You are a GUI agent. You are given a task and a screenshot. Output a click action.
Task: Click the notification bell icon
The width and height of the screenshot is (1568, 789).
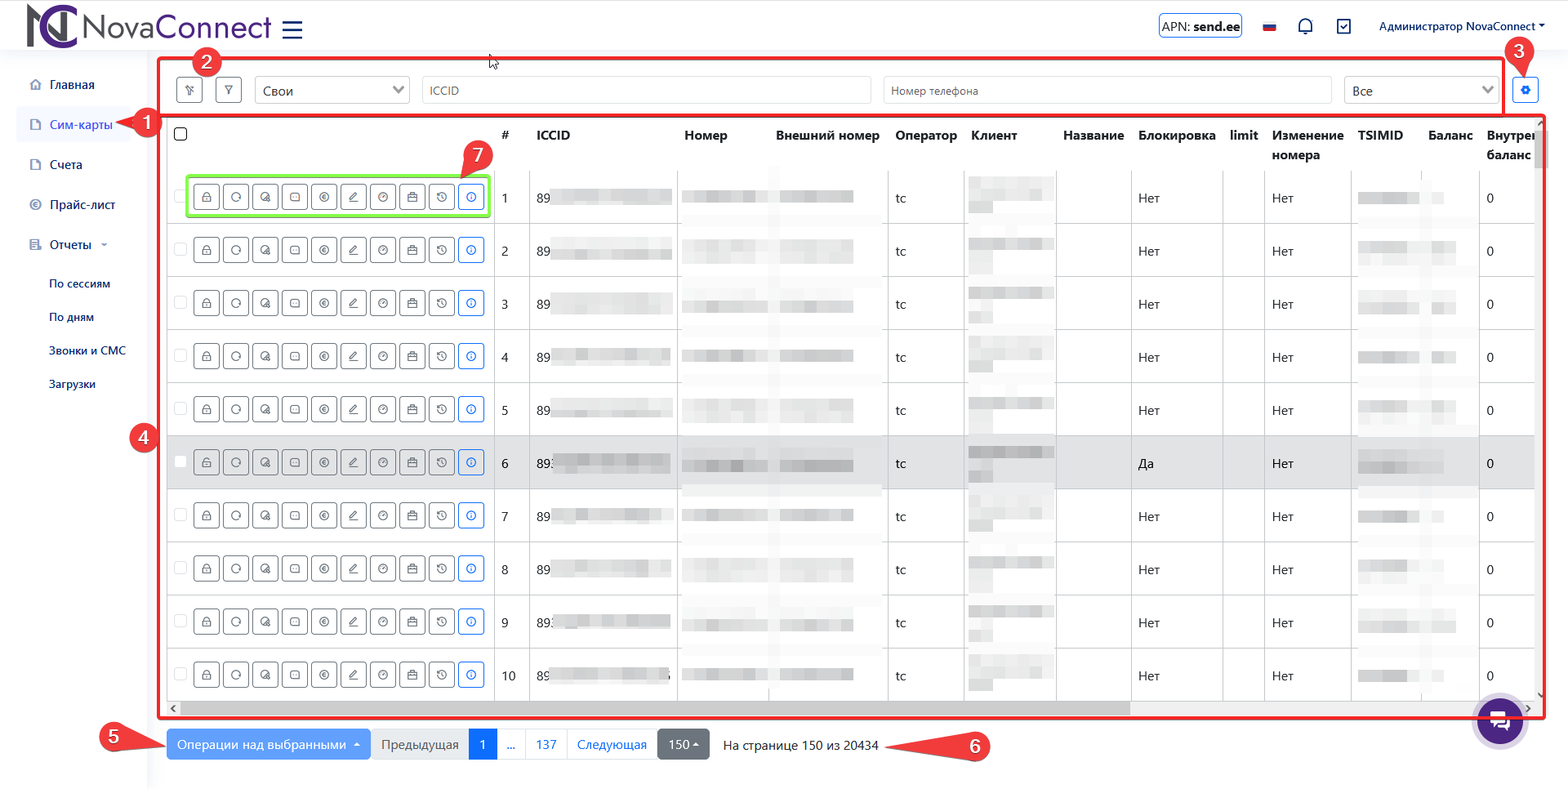tap(1305, 26)
